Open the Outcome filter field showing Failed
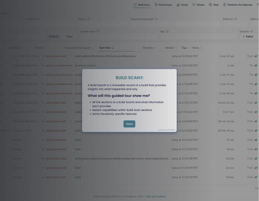259x201 pixels. coord(249,36)
